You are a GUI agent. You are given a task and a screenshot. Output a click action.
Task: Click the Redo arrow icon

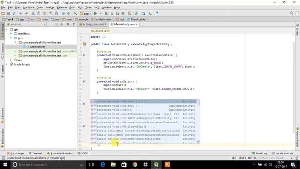26,13
